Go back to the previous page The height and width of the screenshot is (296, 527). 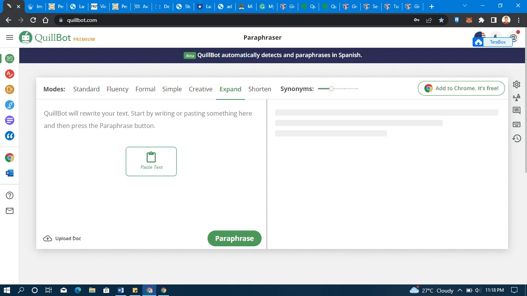pos(8,20)
